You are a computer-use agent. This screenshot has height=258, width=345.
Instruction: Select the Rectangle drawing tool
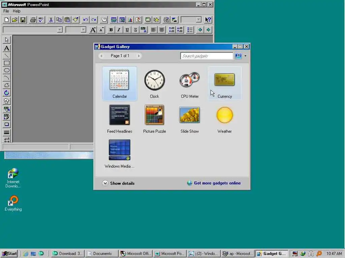[7, 63]
